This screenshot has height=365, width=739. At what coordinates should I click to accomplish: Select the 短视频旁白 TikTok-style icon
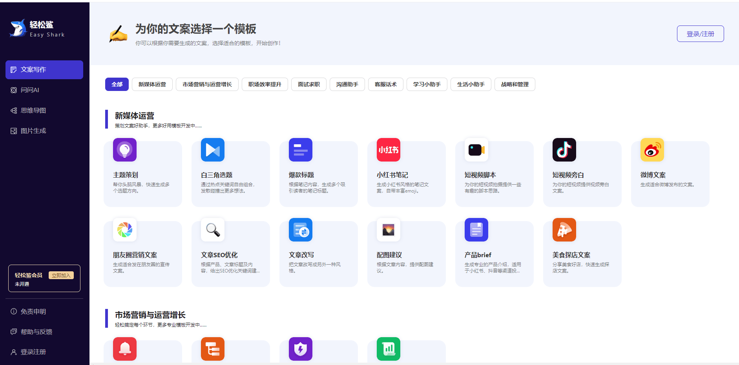(x=564, y=150)
